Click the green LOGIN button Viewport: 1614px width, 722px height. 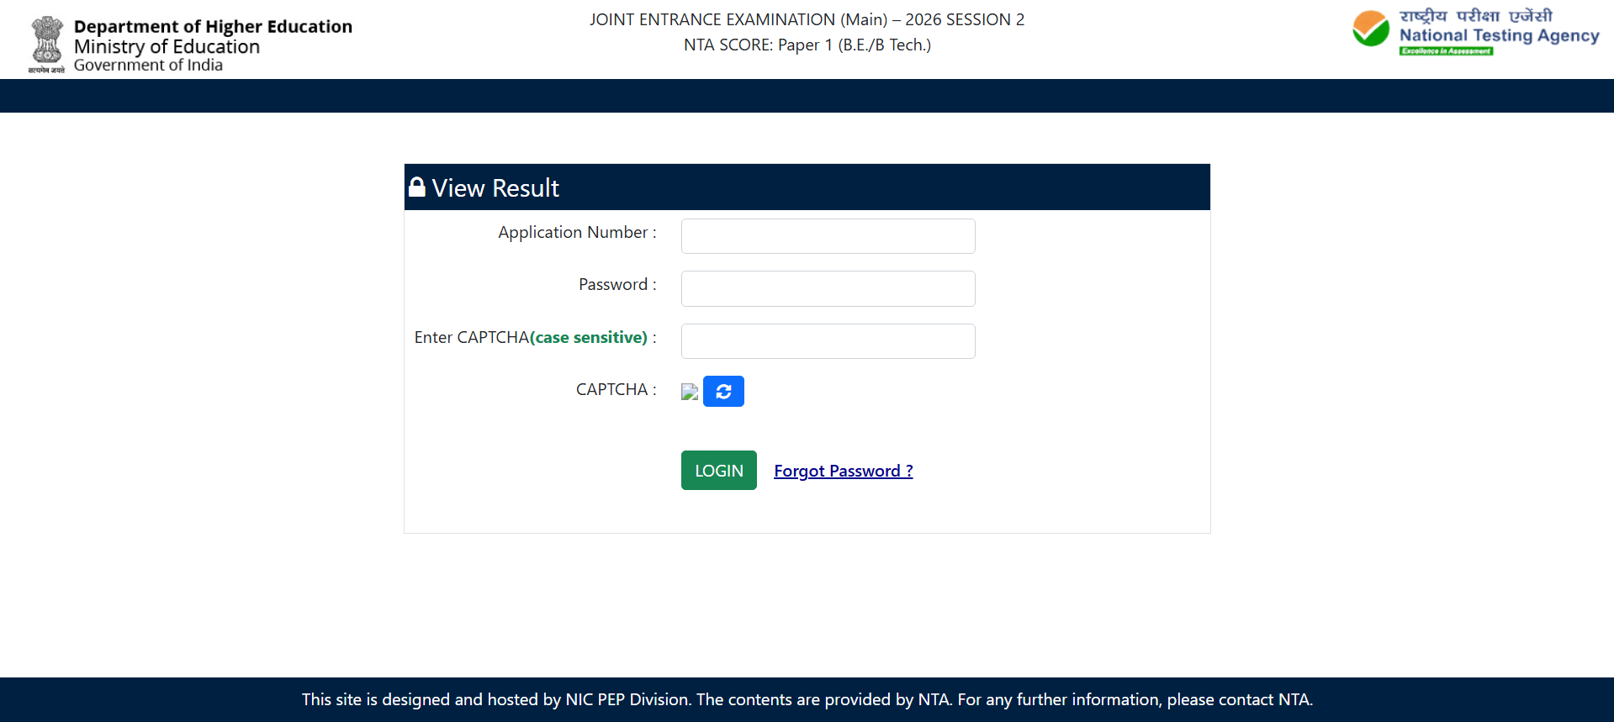[719, 471]
